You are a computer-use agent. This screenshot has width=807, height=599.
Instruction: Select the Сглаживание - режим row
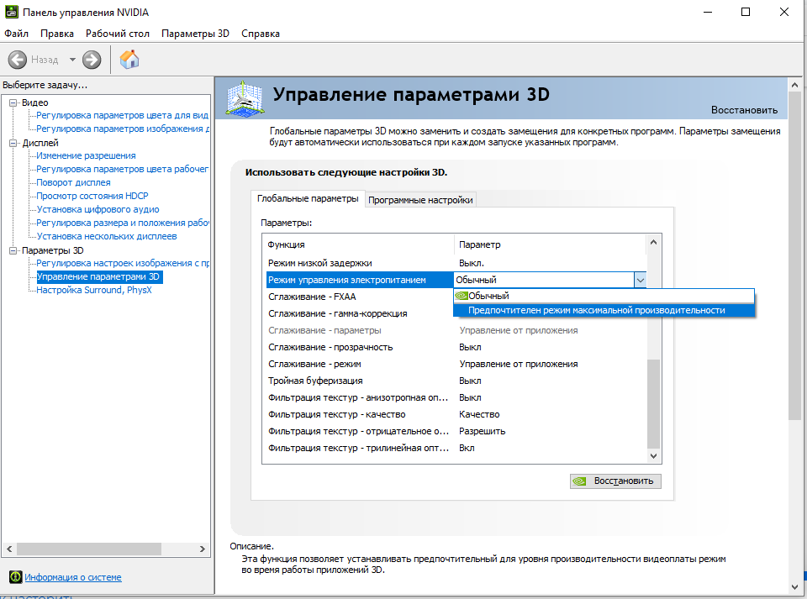456,364
